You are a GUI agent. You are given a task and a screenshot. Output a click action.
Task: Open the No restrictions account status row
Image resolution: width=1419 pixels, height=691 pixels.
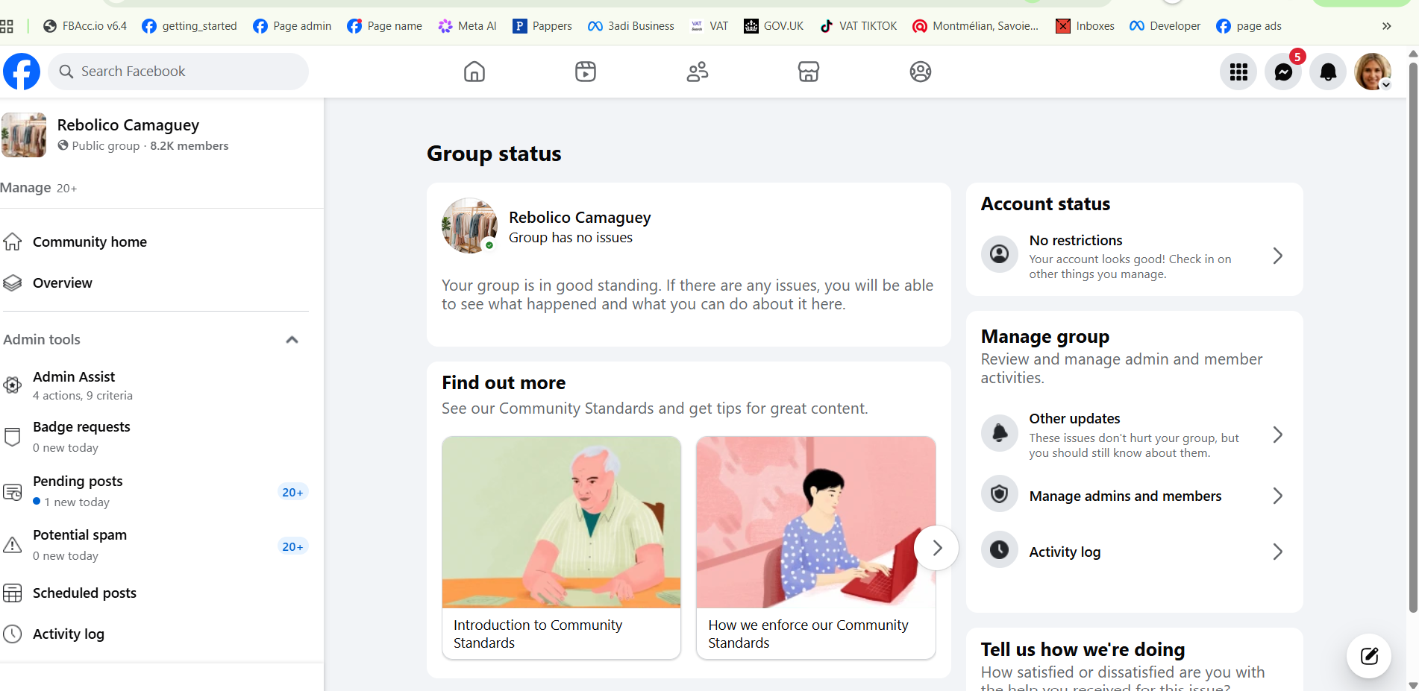click(x=1134, y=256)
